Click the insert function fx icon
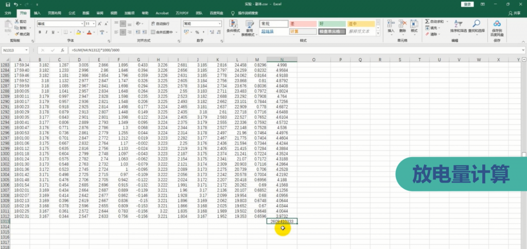The width and height of the screenshot is (527, 249). 62,50
